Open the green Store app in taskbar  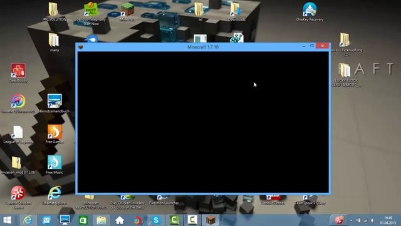tap(83, 220)
